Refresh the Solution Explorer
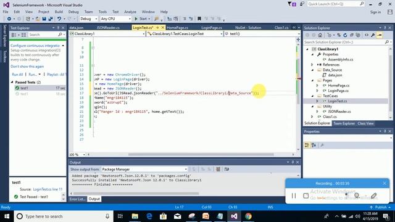395x222 pixels. 345,35
